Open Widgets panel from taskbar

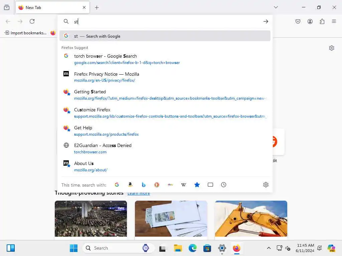[10, 248]
